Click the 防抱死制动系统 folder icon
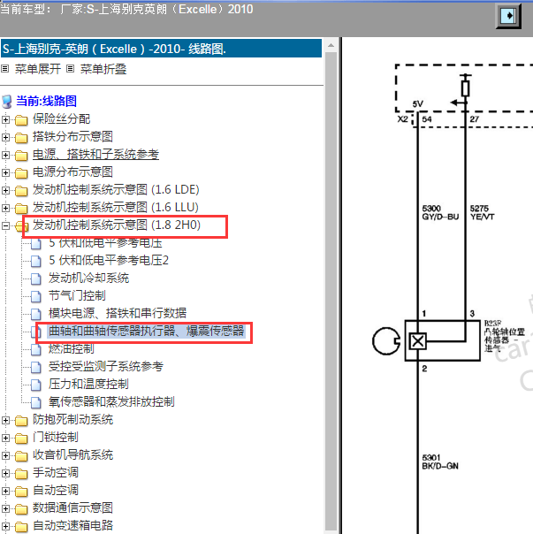533x534 pixels. coord(21,421)
